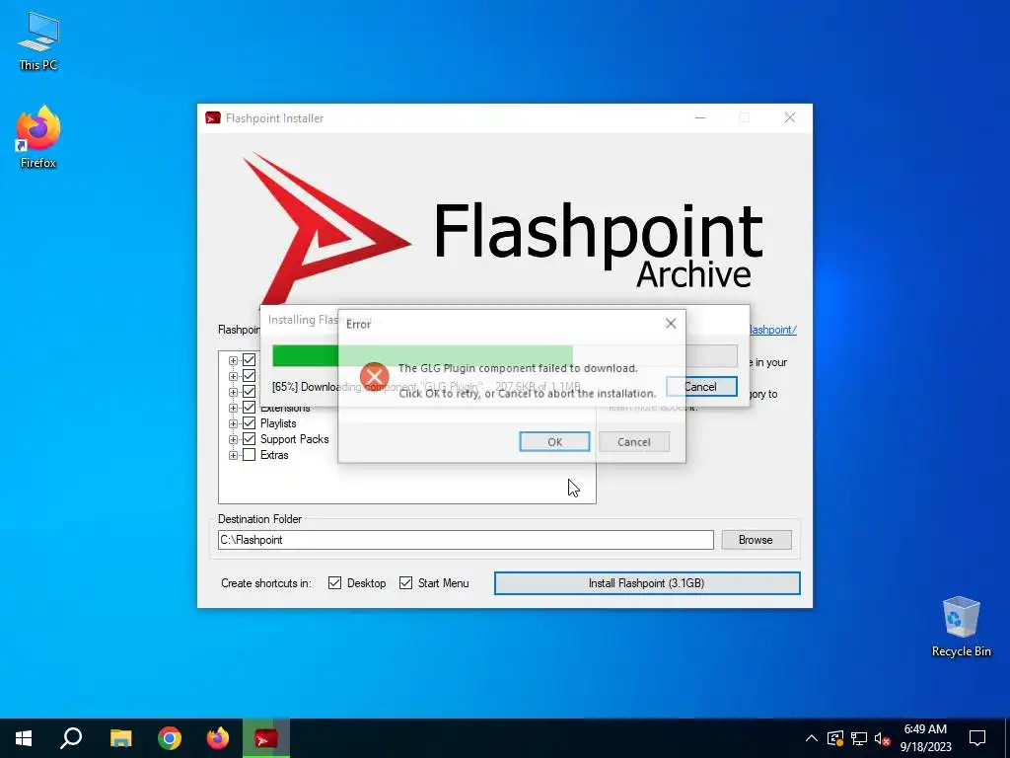Viewport: 1010px width, 758px height.
Task: Cancel the Installing Flashpoint progress window
Action: click(x=701, y=387)
